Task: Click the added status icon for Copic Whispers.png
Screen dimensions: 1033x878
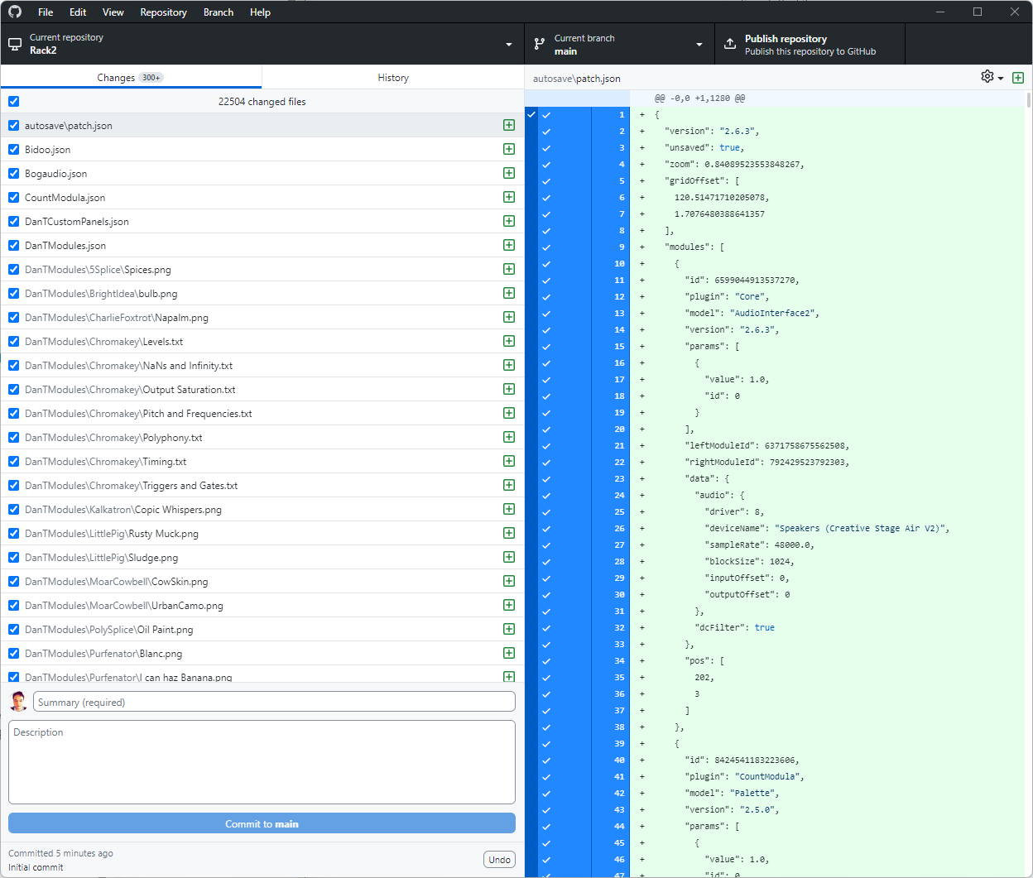Action: pos(509,509)
